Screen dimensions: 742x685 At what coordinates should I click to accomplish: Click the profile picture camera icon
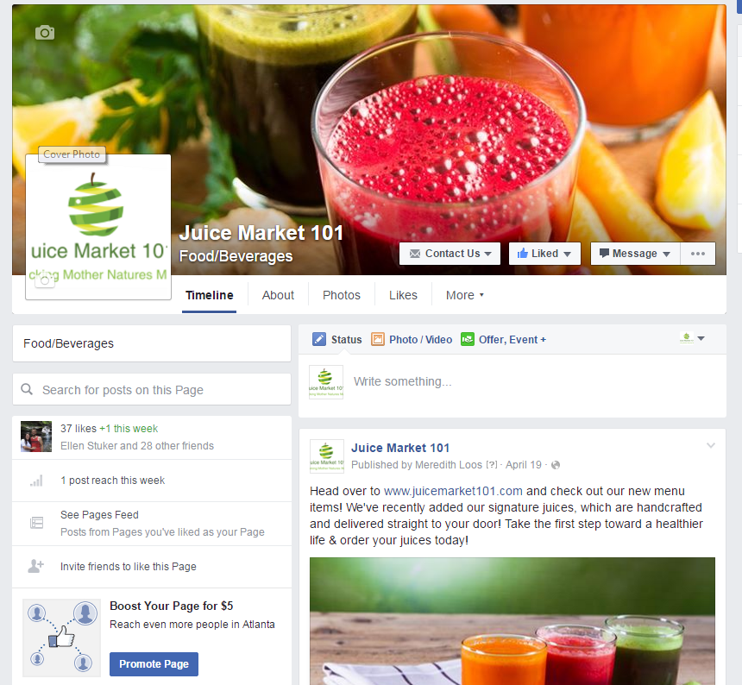[44, 280]
